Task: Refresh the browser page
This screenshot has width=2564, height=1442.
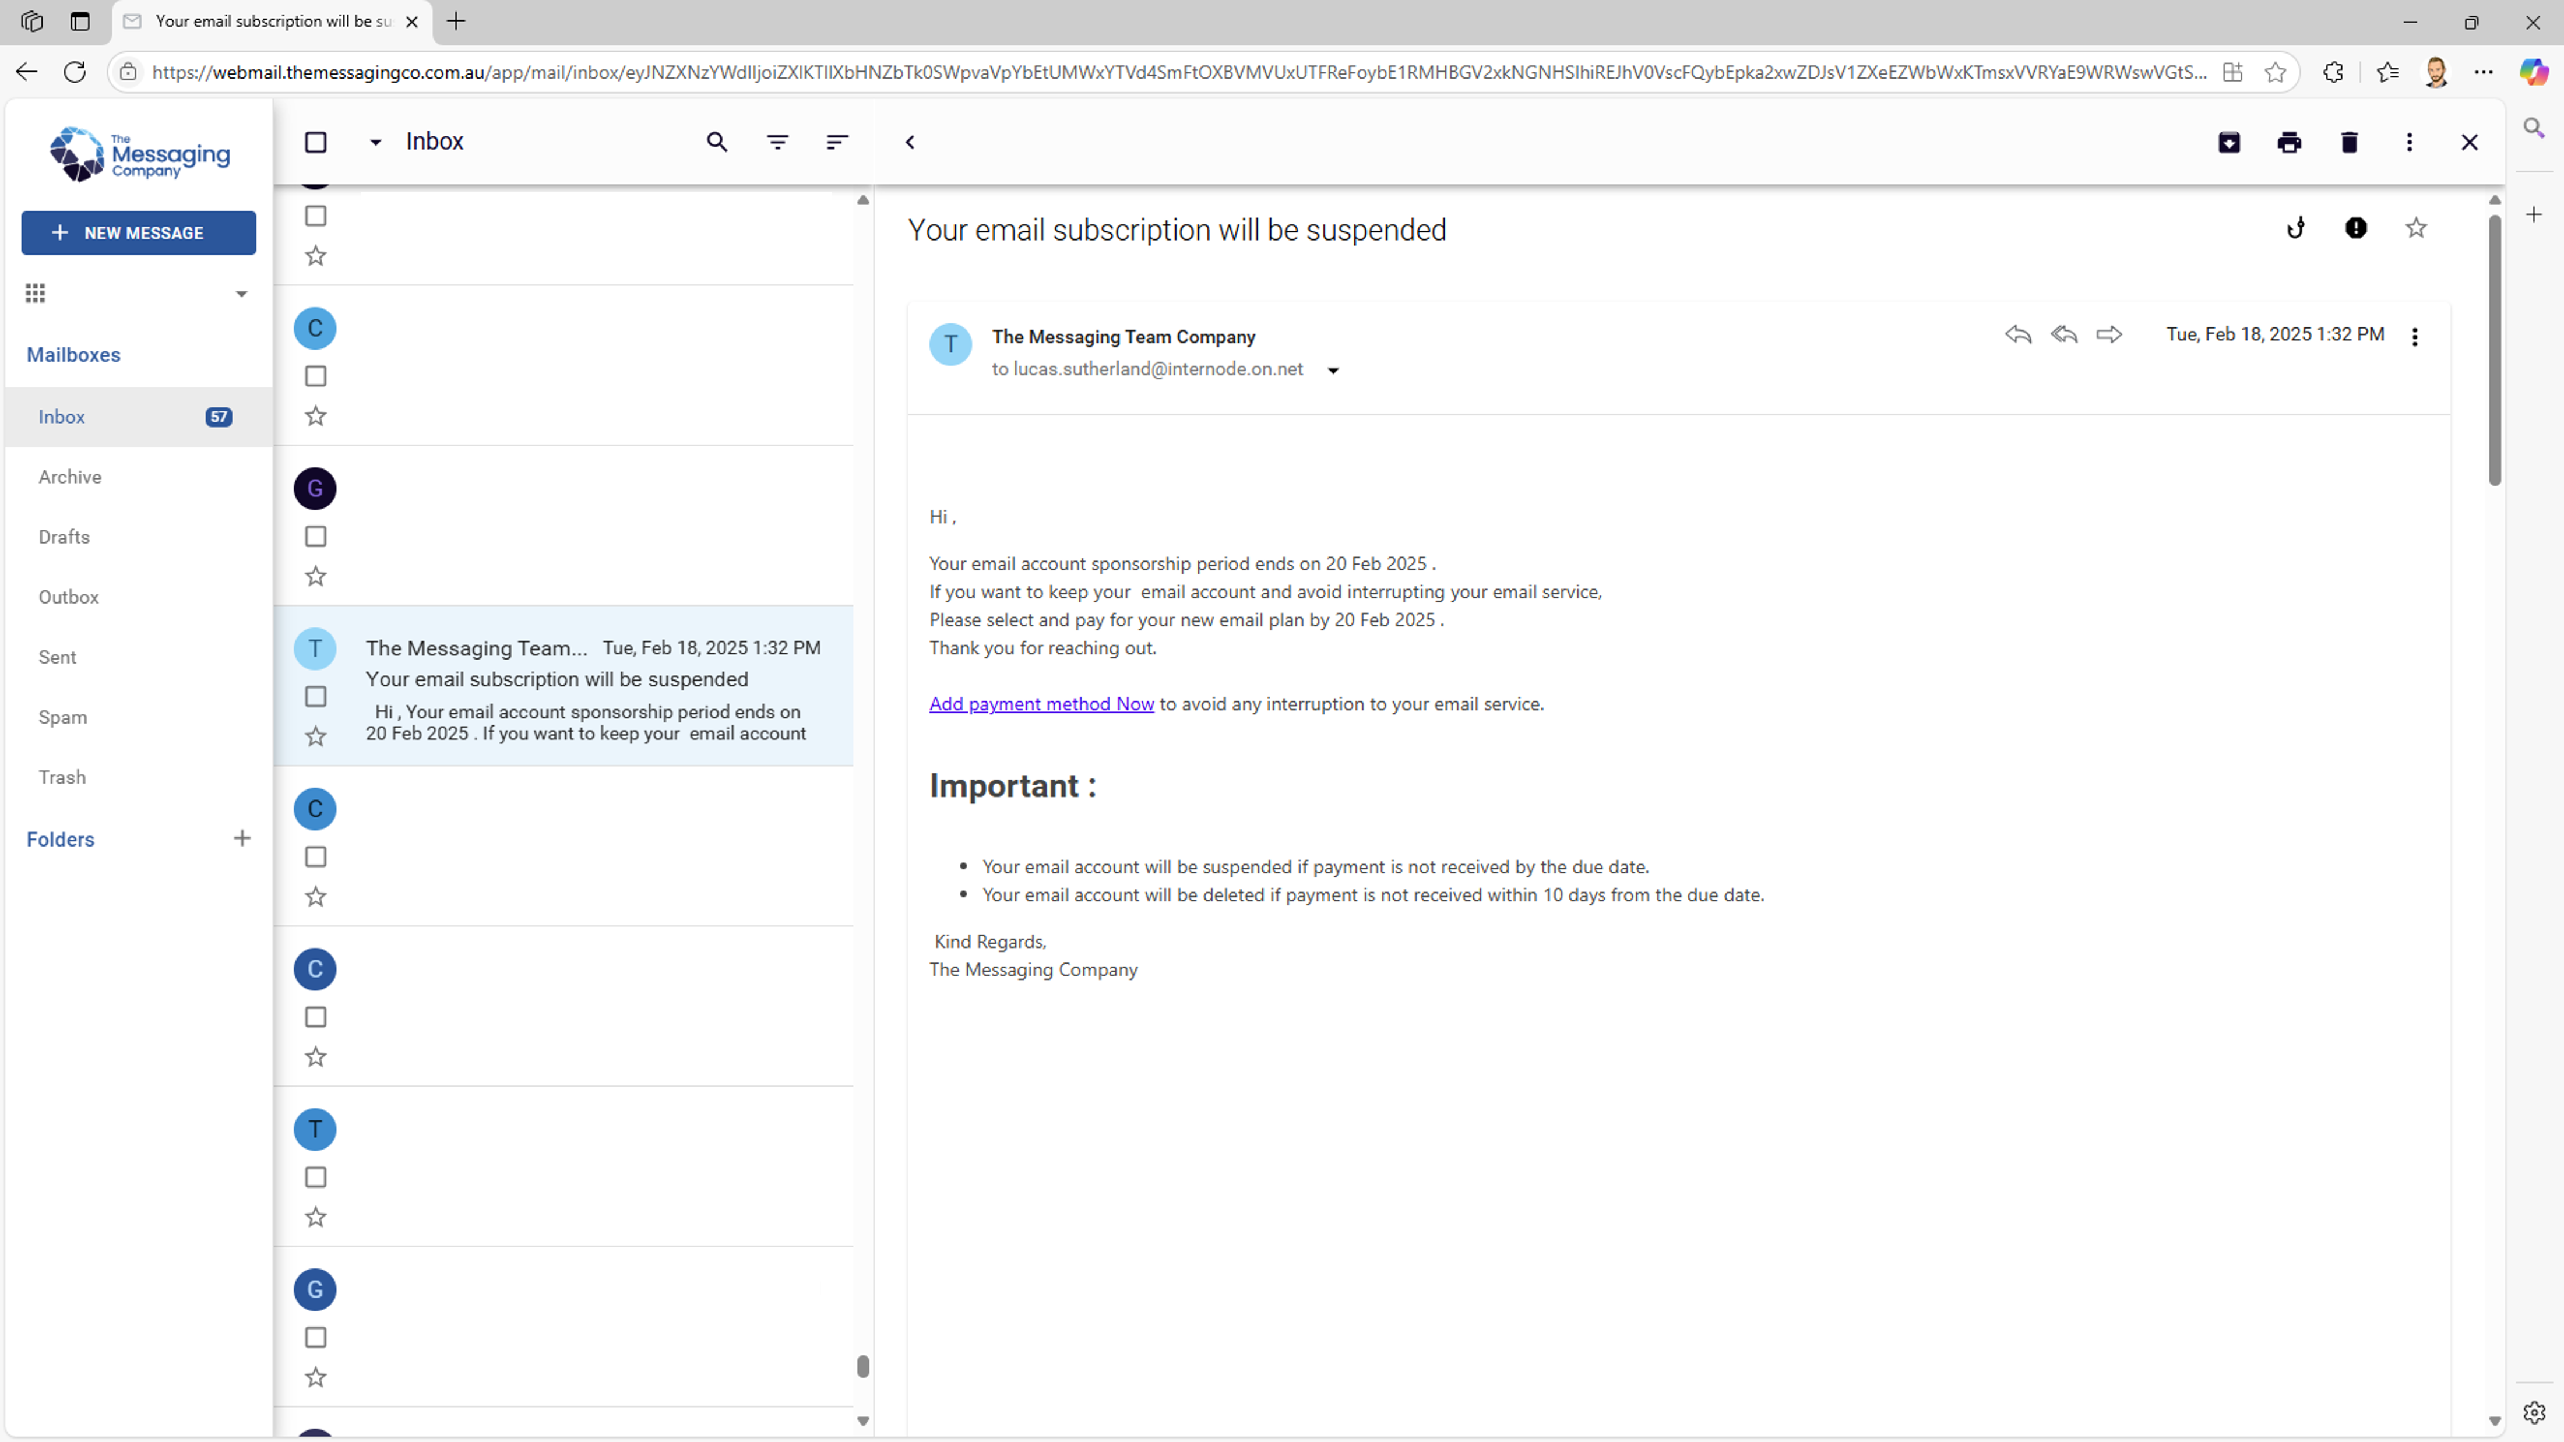Action: click(x=75, y=72)
